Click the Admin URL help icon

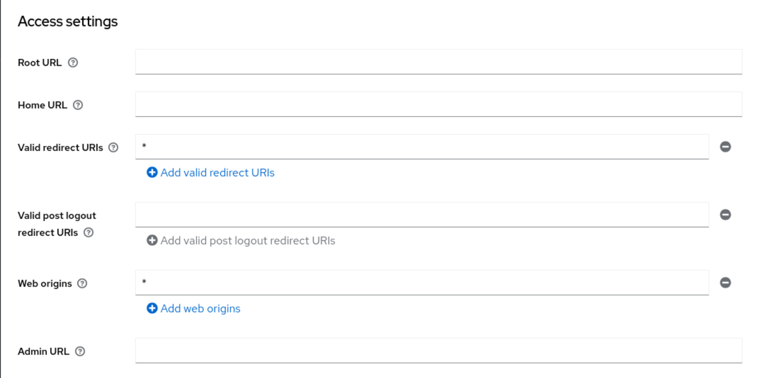(x=81, y=351)
